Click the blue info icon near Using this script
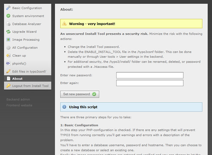Viewport: 212px width, 155px height. 64,107
